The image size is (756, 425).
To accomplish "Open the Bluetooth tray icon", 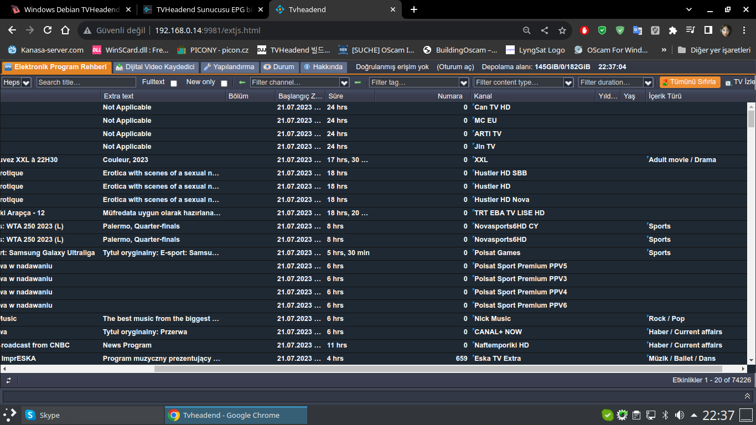I will [666, 415].
